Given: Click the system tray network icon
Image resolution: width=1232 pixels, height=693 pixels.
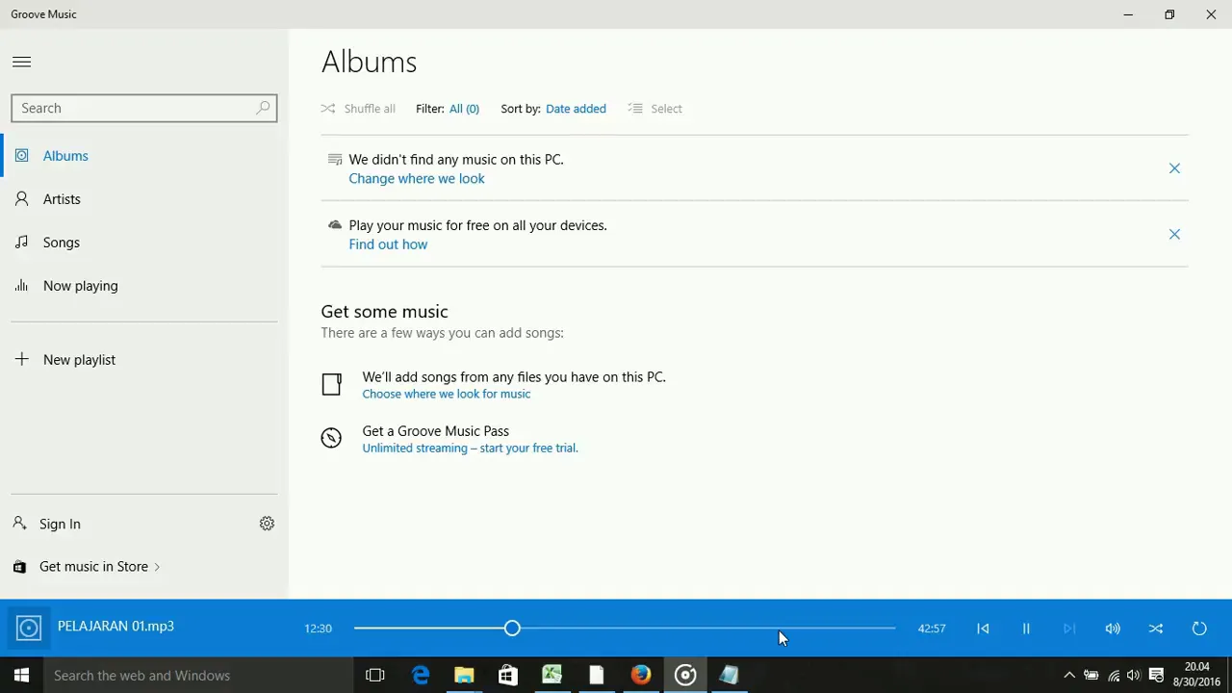Looking at the screenshot, I should (1114, 676).
